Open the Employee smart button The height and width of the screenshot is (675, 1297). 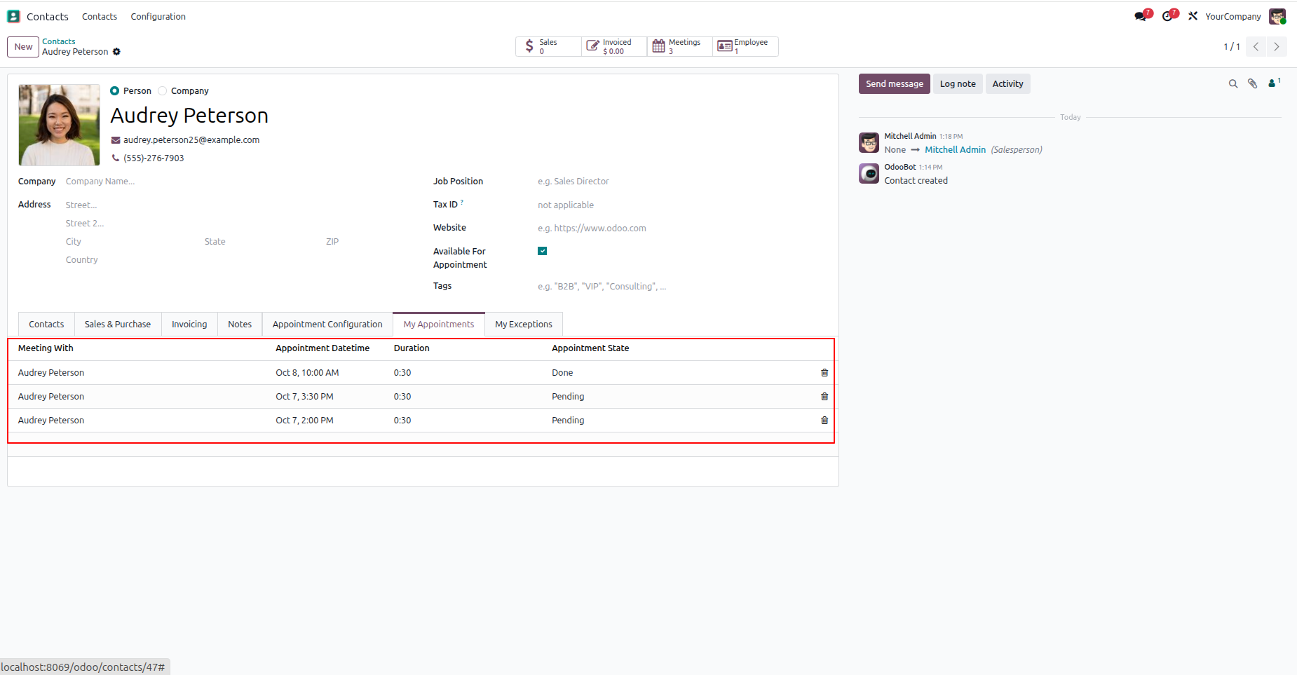point(745,46)
